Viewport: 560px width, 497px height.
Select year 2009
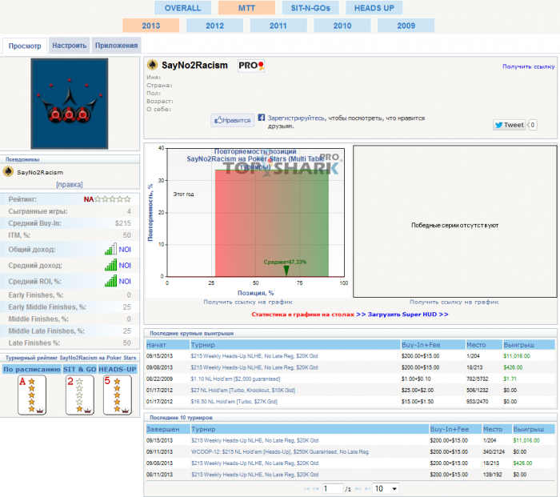point(406,26)
